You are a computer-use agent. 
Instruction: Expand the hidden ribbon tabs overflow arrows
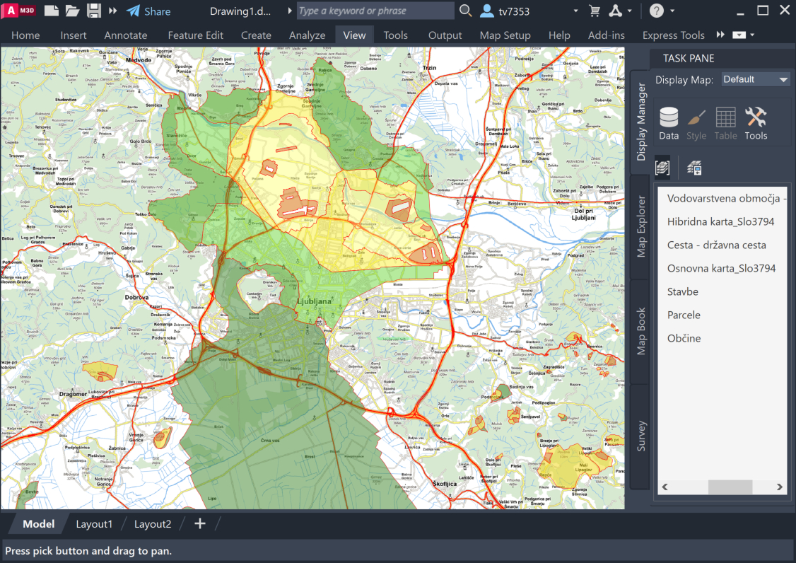click(x=720, y=35)
